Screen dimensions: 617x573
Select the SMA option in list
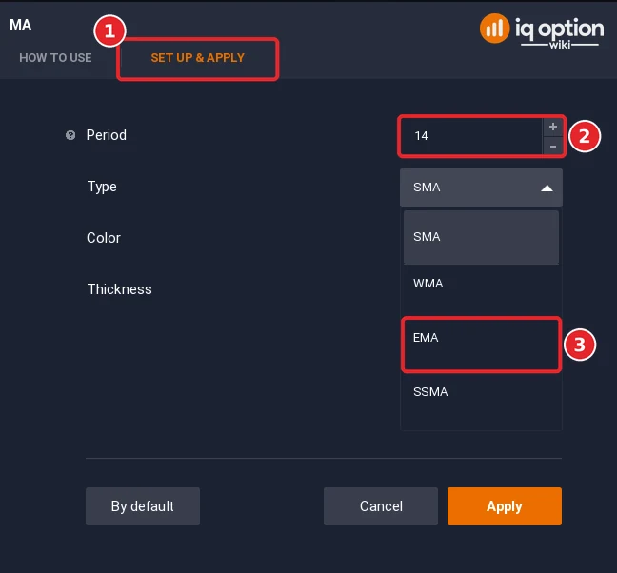click(x=481, y=237)
